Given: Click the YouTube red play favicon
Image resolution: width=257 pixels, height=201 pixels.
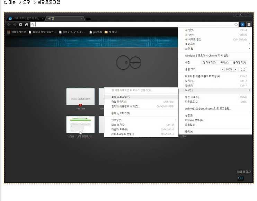Looking at the screenshot, I should [80, 105].
